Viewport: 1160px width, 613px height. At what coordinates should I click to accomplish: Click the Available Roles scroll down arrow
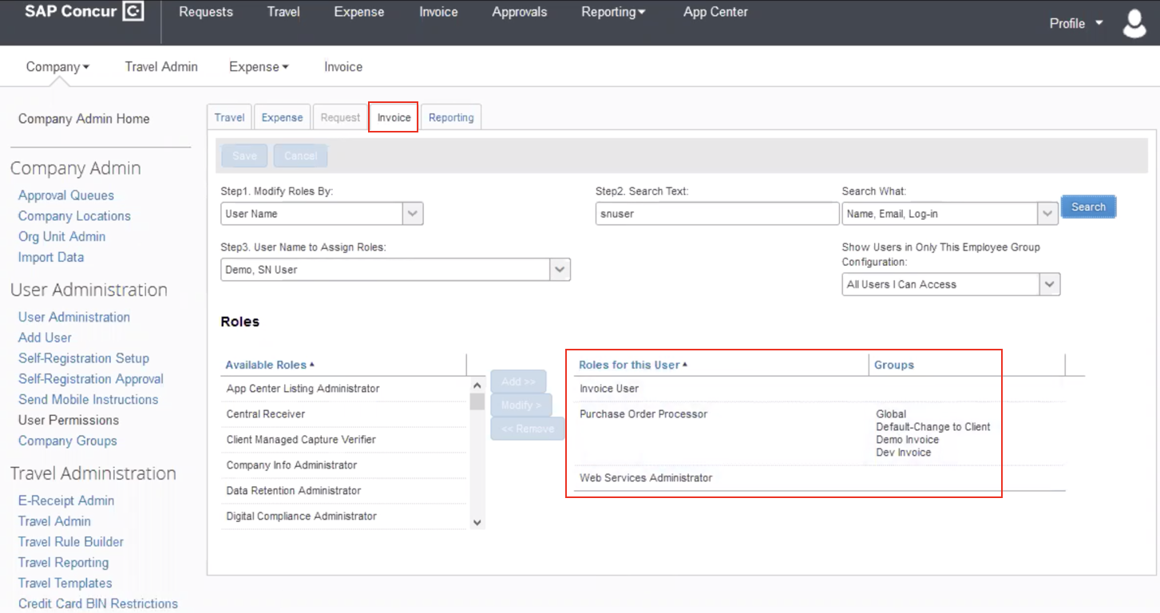point(477,523)
